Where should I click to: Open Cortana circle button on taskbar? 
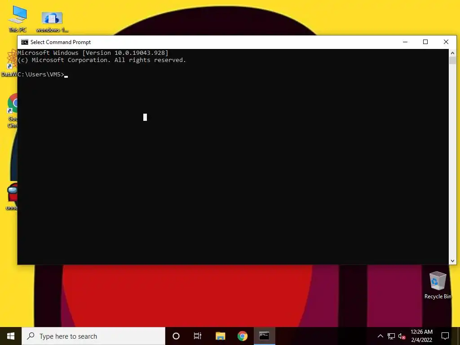coord(176,336)
